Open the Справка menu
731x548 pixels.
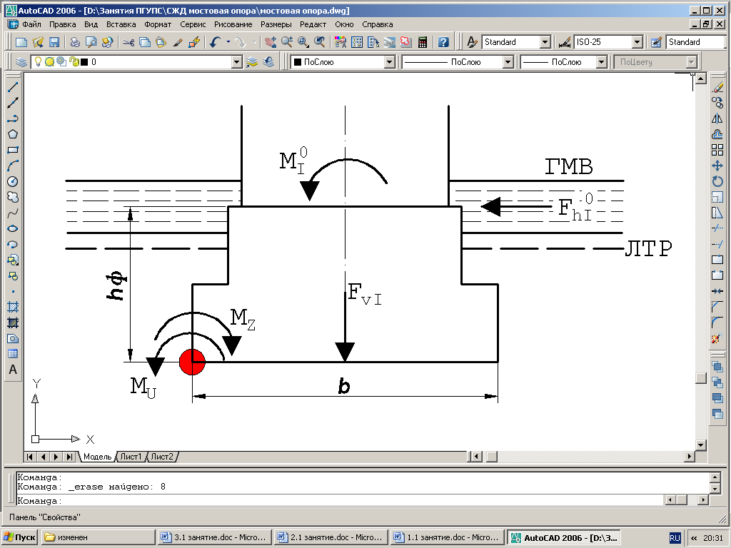(x=377, y=24)
